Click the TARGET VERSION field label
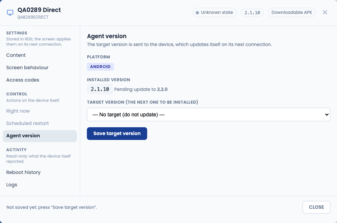Screen dimensions: 337x223 pos(143,102)
